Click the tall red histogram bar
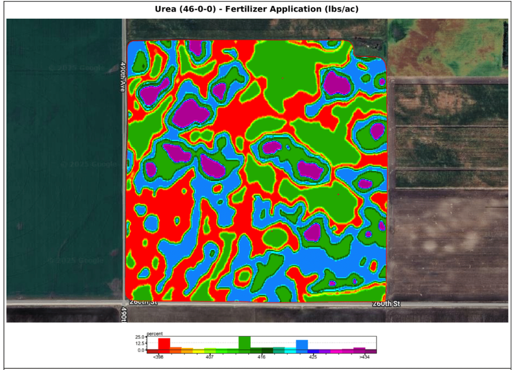This screenshot has height=370, width=519. click(x=164, y=344)
